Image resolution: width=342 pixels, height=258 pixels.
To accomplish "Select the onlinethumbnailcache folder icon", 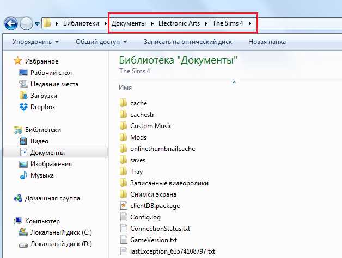I will [124, 148].
